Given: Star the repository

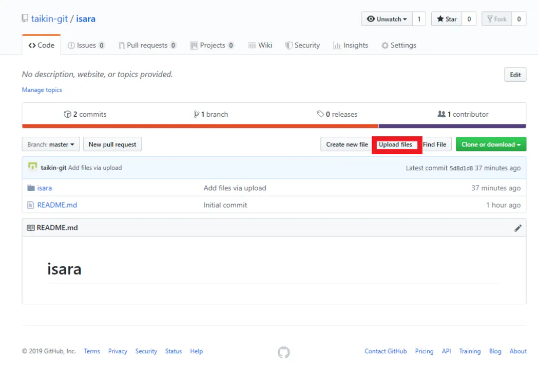Looking at the screenshot, I should click(447, 19).
